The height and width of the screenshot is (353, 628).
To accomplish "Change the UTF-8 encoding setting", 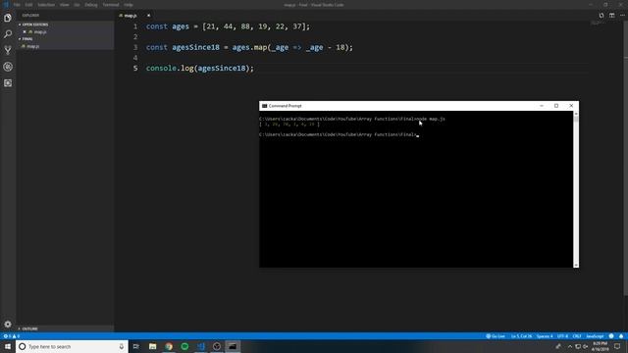I will (562, 336).
